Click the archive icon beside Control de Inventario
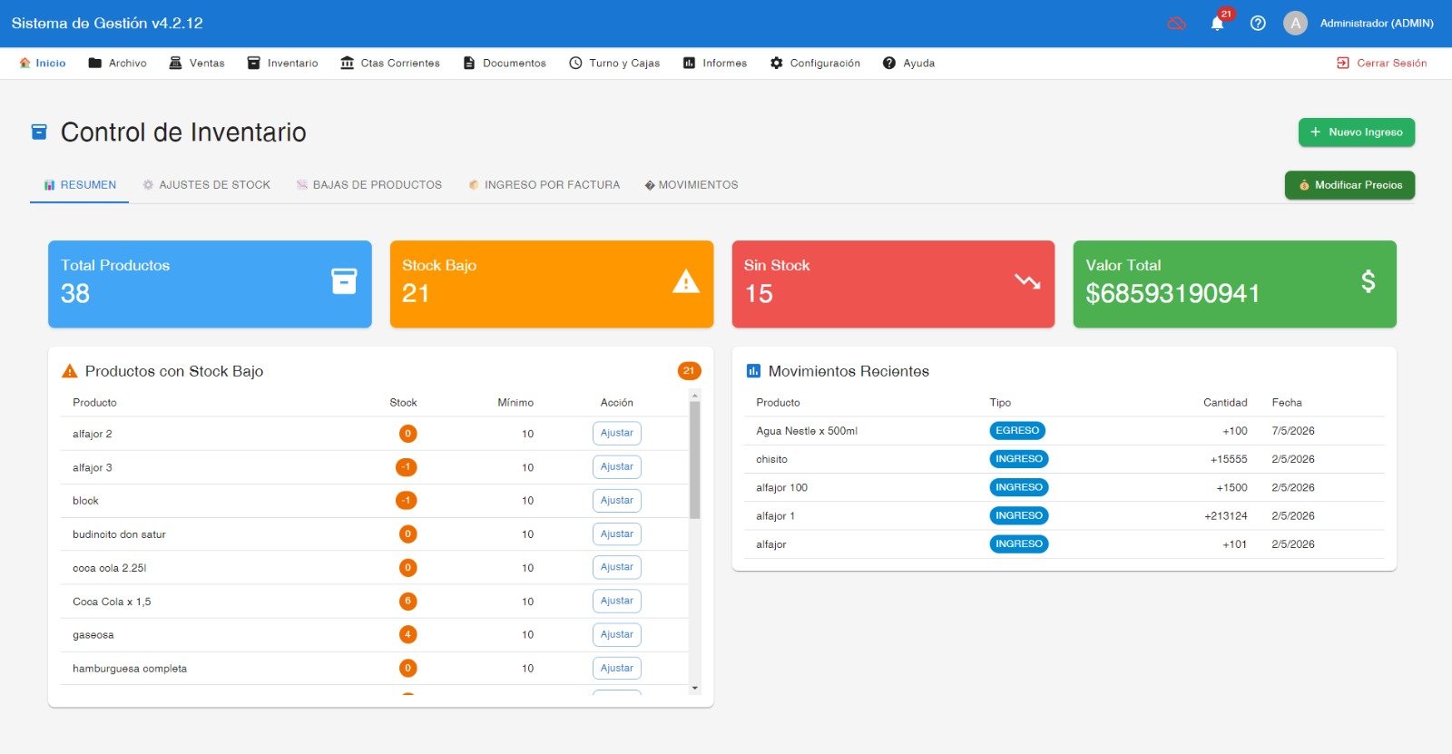This screenshot has height=754, width=1452. point(39,132)
